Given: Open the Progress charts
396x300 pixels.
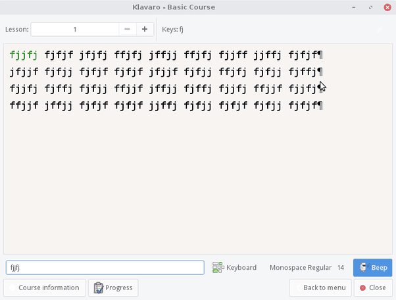Looking at the screenshot, I should 113,287.
